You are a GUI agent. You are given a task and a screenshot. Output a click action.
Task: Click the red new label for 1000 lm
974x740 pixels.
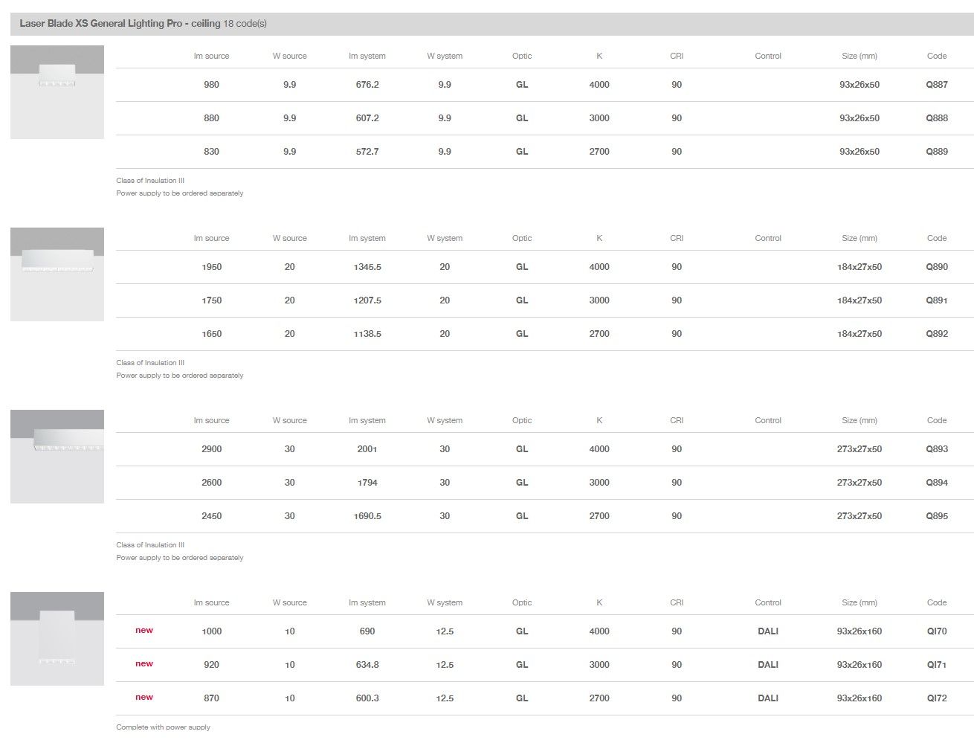(144, 631)
